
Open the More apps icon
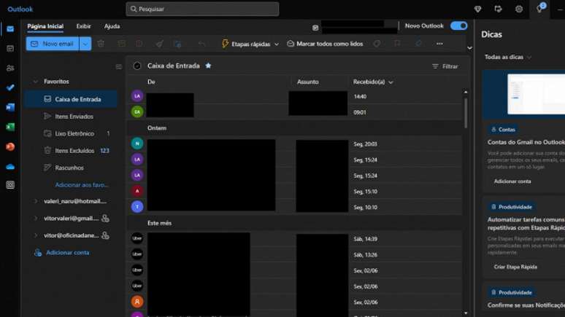pos(10,185)
